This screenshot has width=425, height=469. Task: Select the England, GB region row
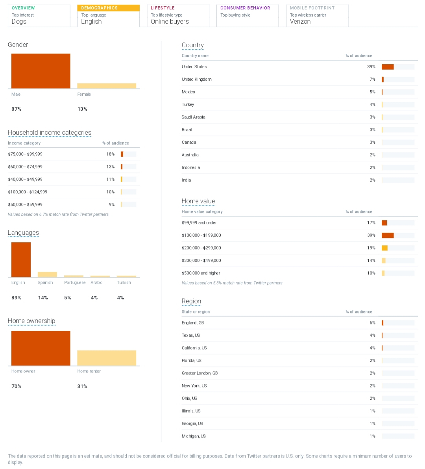[x=299, y=323]
